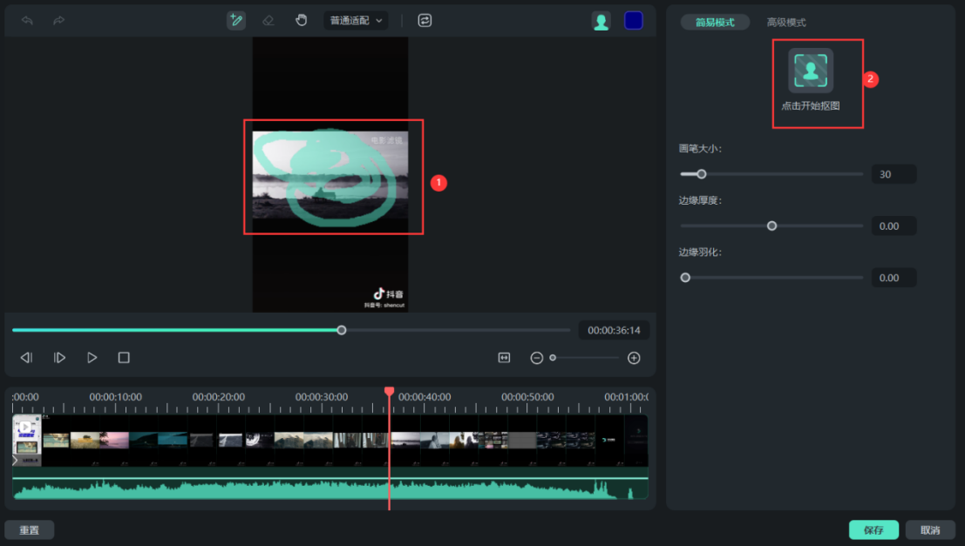Click the 重置 reset button

click(29, 530)
